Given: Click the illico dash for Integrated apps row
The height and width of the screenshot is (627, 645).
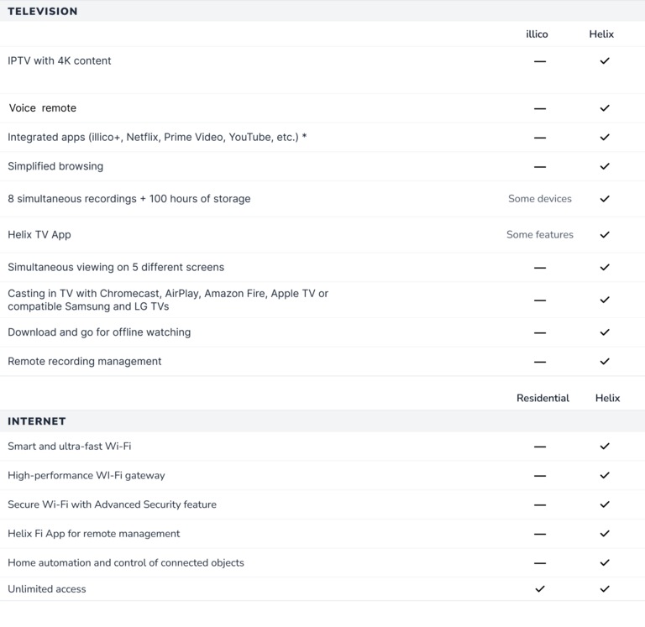Looking at the screenshot, I should pos(540,138).
